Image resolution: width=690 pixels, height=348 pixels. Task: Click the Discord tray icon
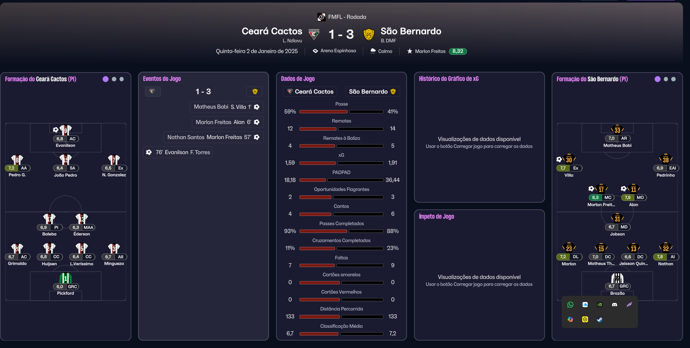pos(615,305)
